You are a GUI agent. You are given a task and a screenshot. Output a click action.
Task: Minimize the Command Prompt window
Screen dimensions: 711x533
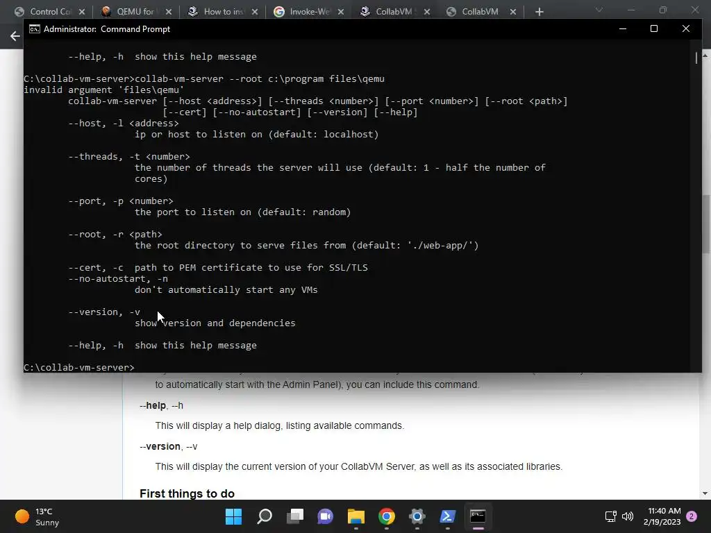pos(623,28)
